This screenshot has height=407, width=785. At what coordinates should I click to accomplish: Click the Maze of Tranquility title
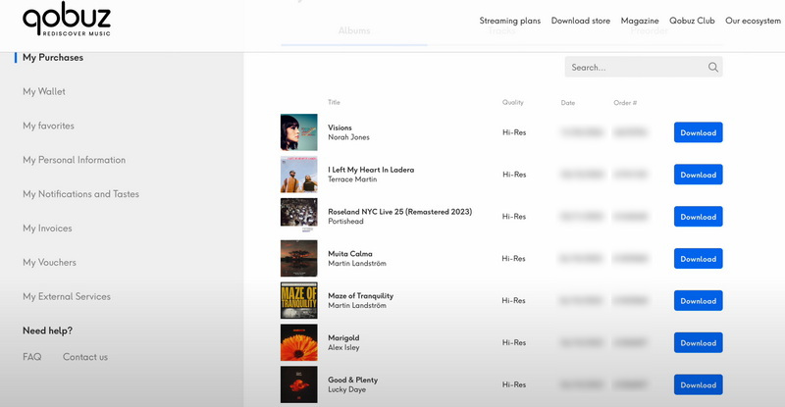pyautogui.click(x=360, y=296)
